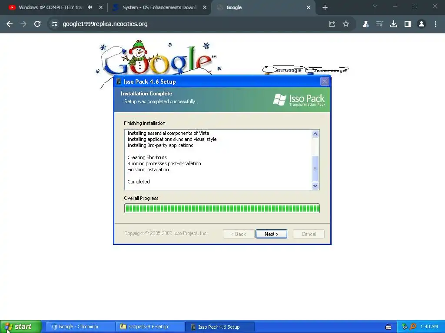Click the 'Completed' log line
Screen dimensions: 445x333
[x=139, y=182]
